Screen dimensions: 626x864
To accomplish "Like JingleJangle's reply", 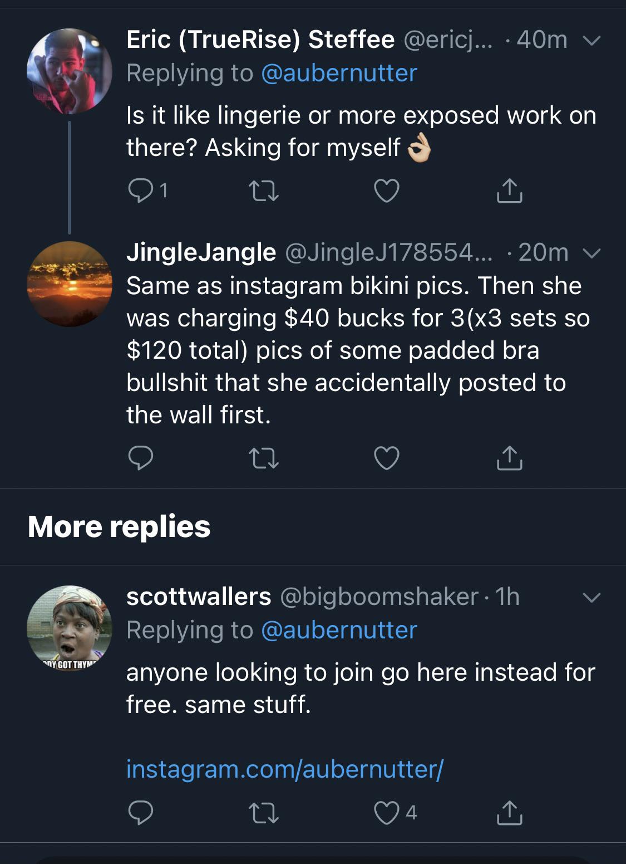I will click(387, 458).
